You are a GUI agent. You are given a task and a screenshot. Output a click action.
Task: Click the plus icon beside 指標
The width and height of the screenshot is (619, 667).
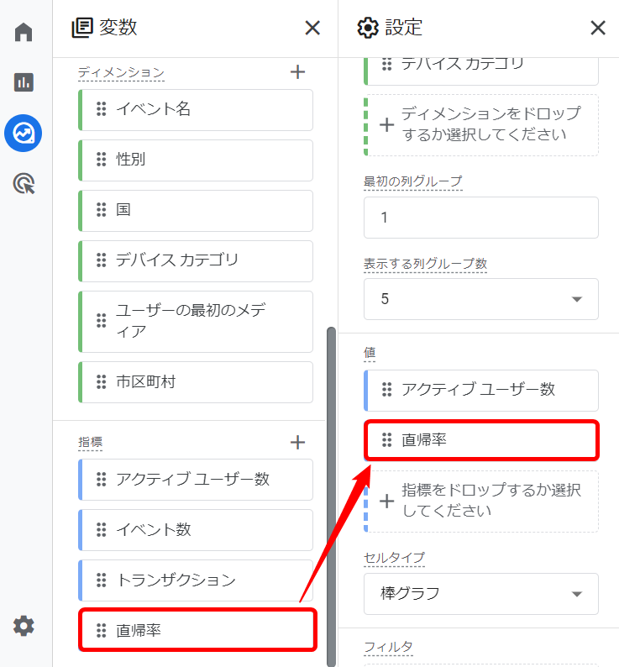(x=297, y=442)
